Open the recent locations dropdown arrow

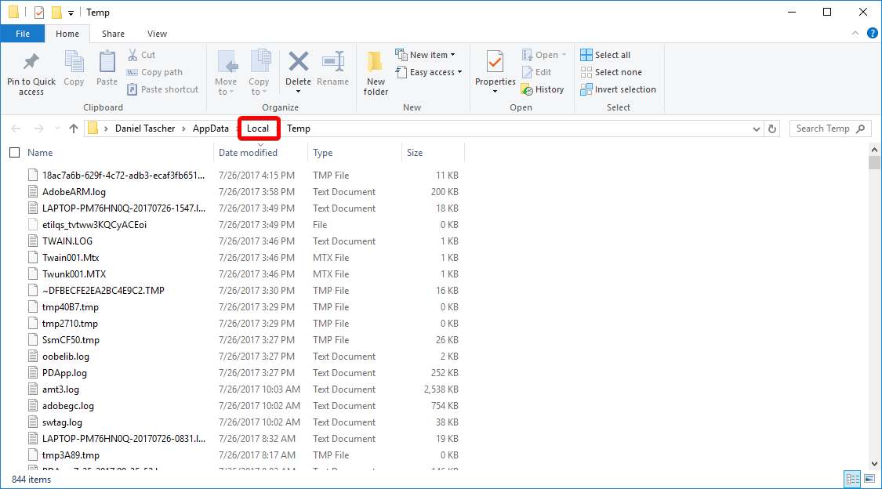57,129
